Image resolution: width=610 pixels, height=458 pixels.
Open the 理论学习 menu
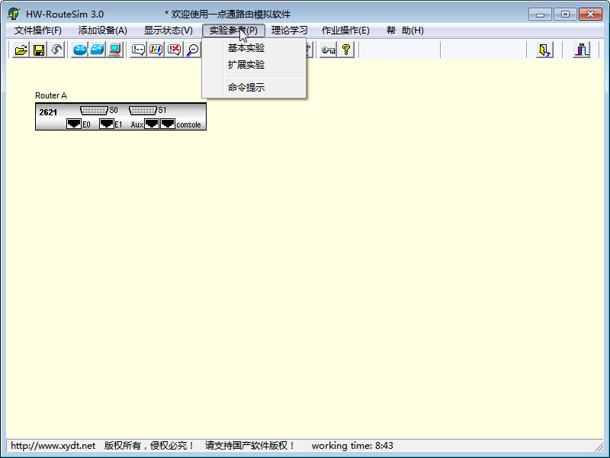pos(289,31)
